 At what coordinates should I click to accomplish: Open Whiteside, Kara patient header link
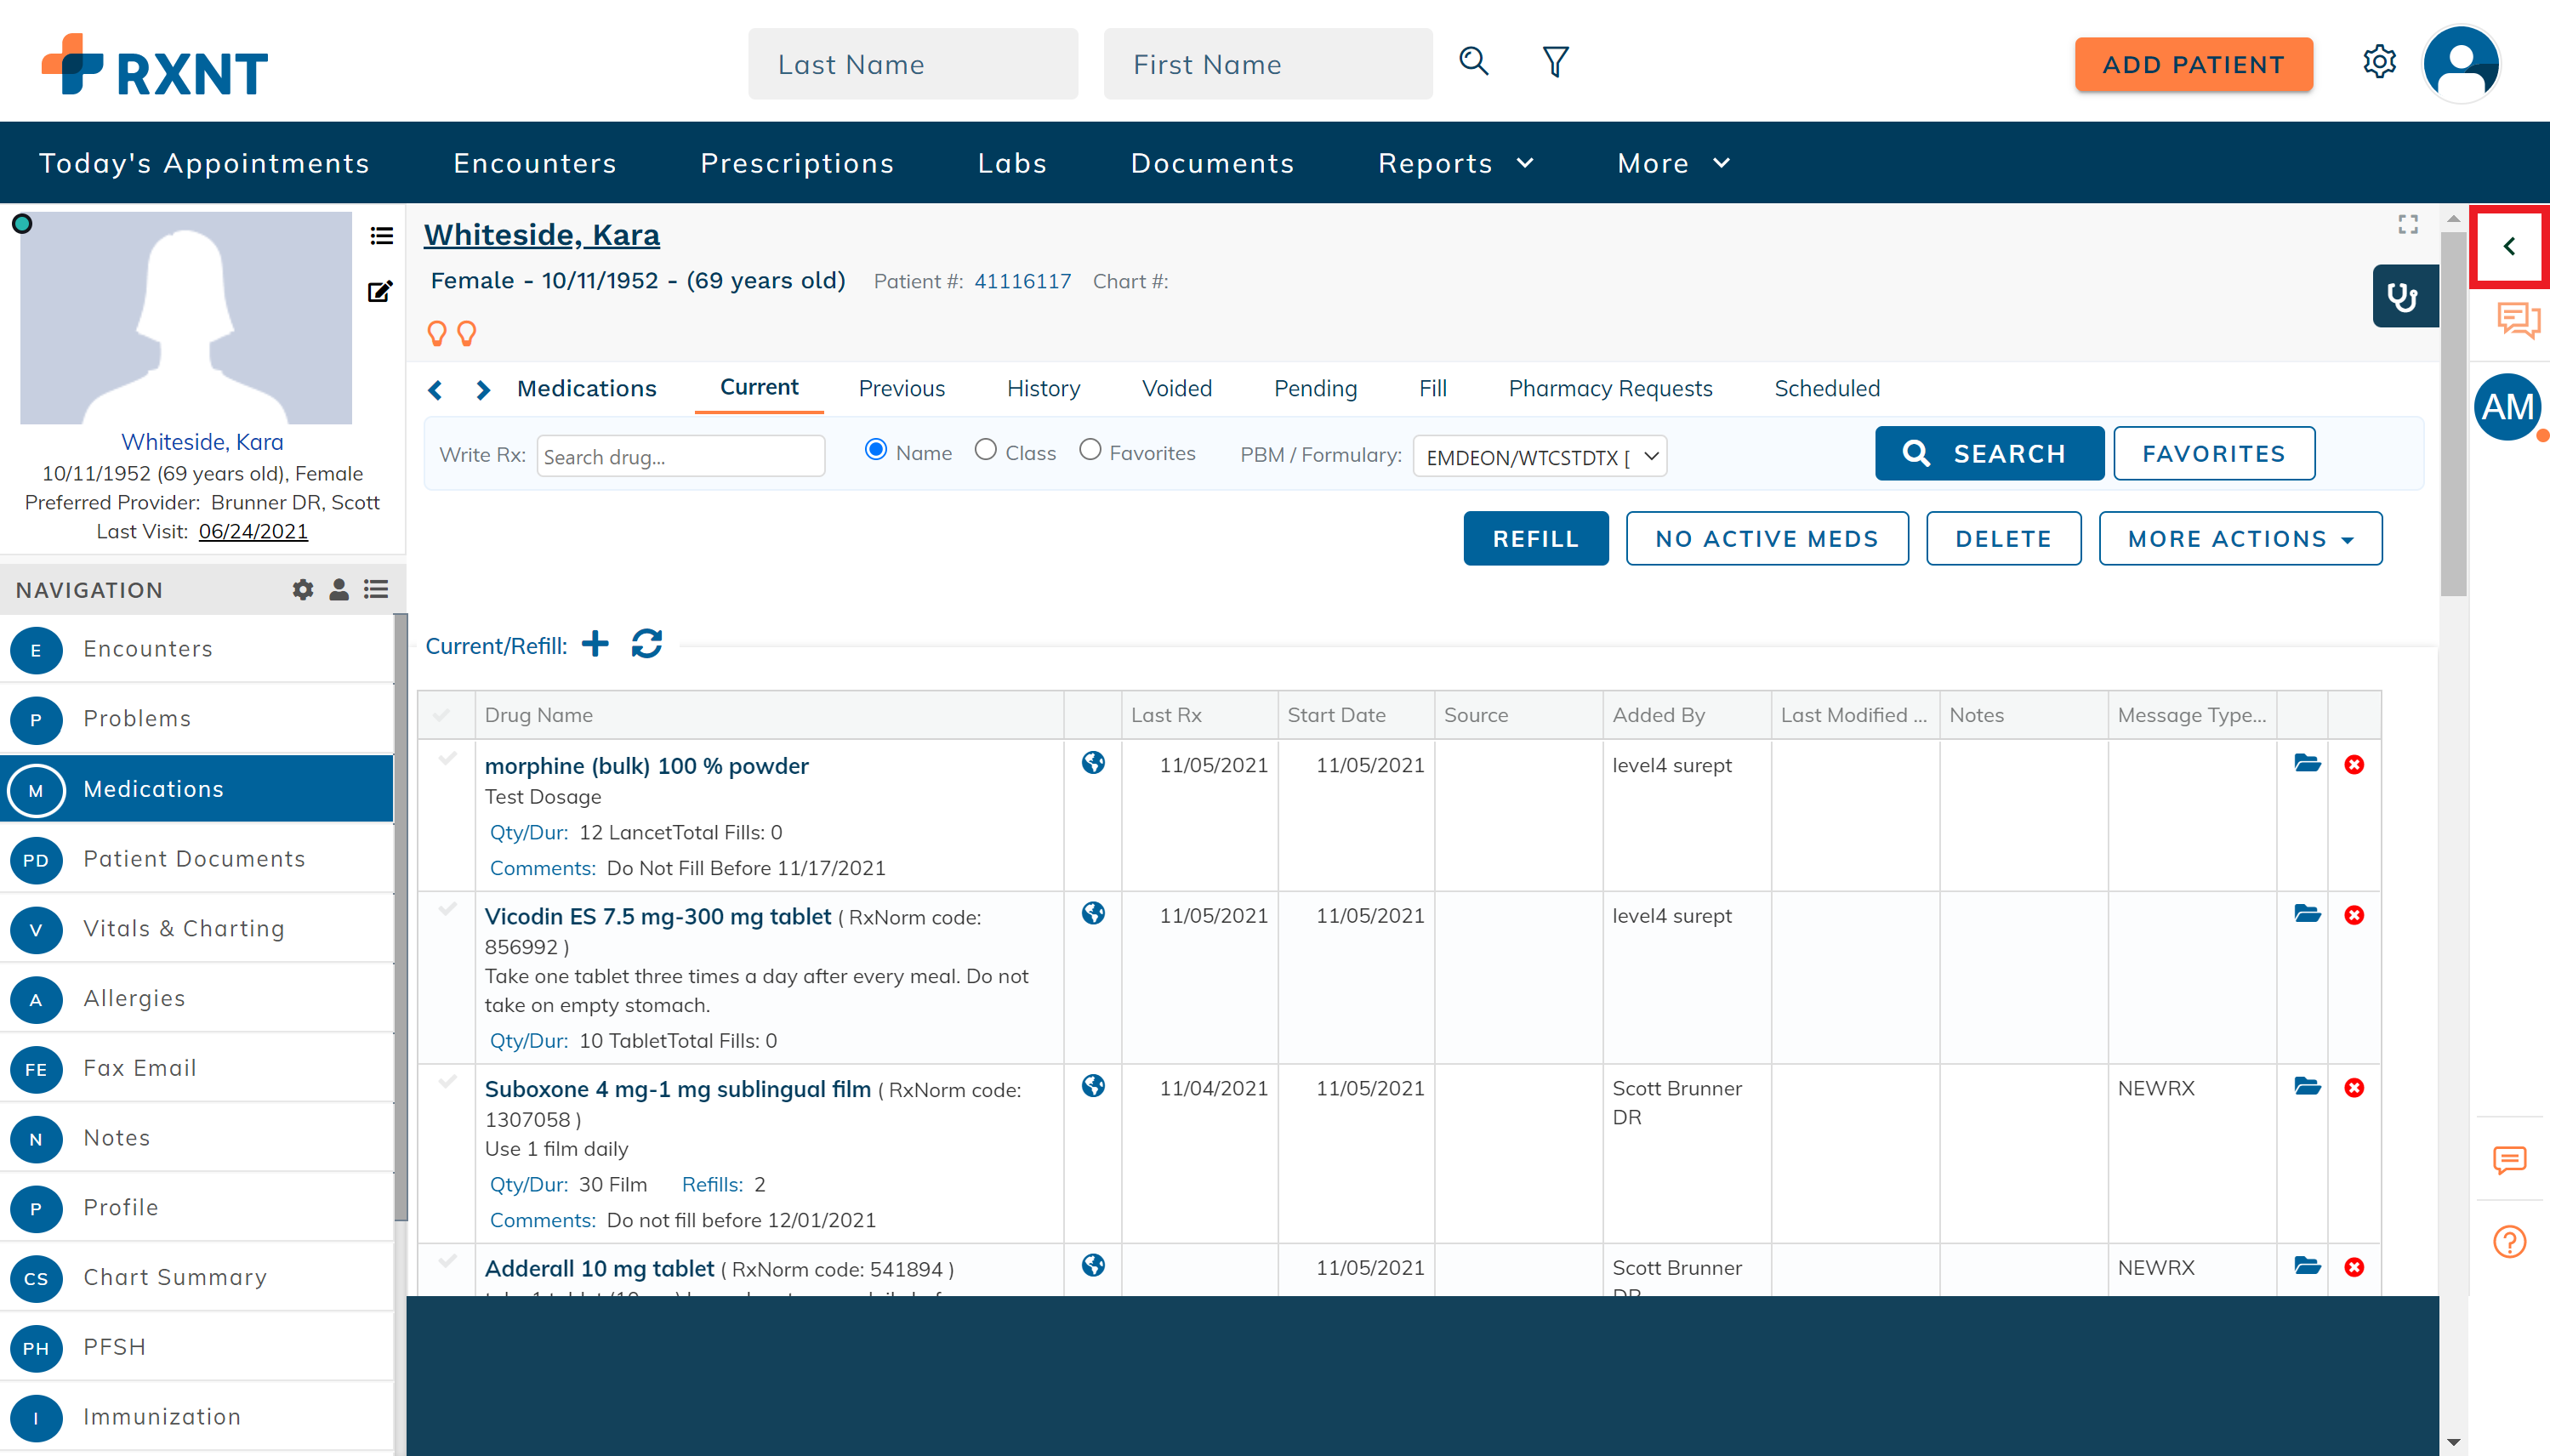tap(541, 235)
